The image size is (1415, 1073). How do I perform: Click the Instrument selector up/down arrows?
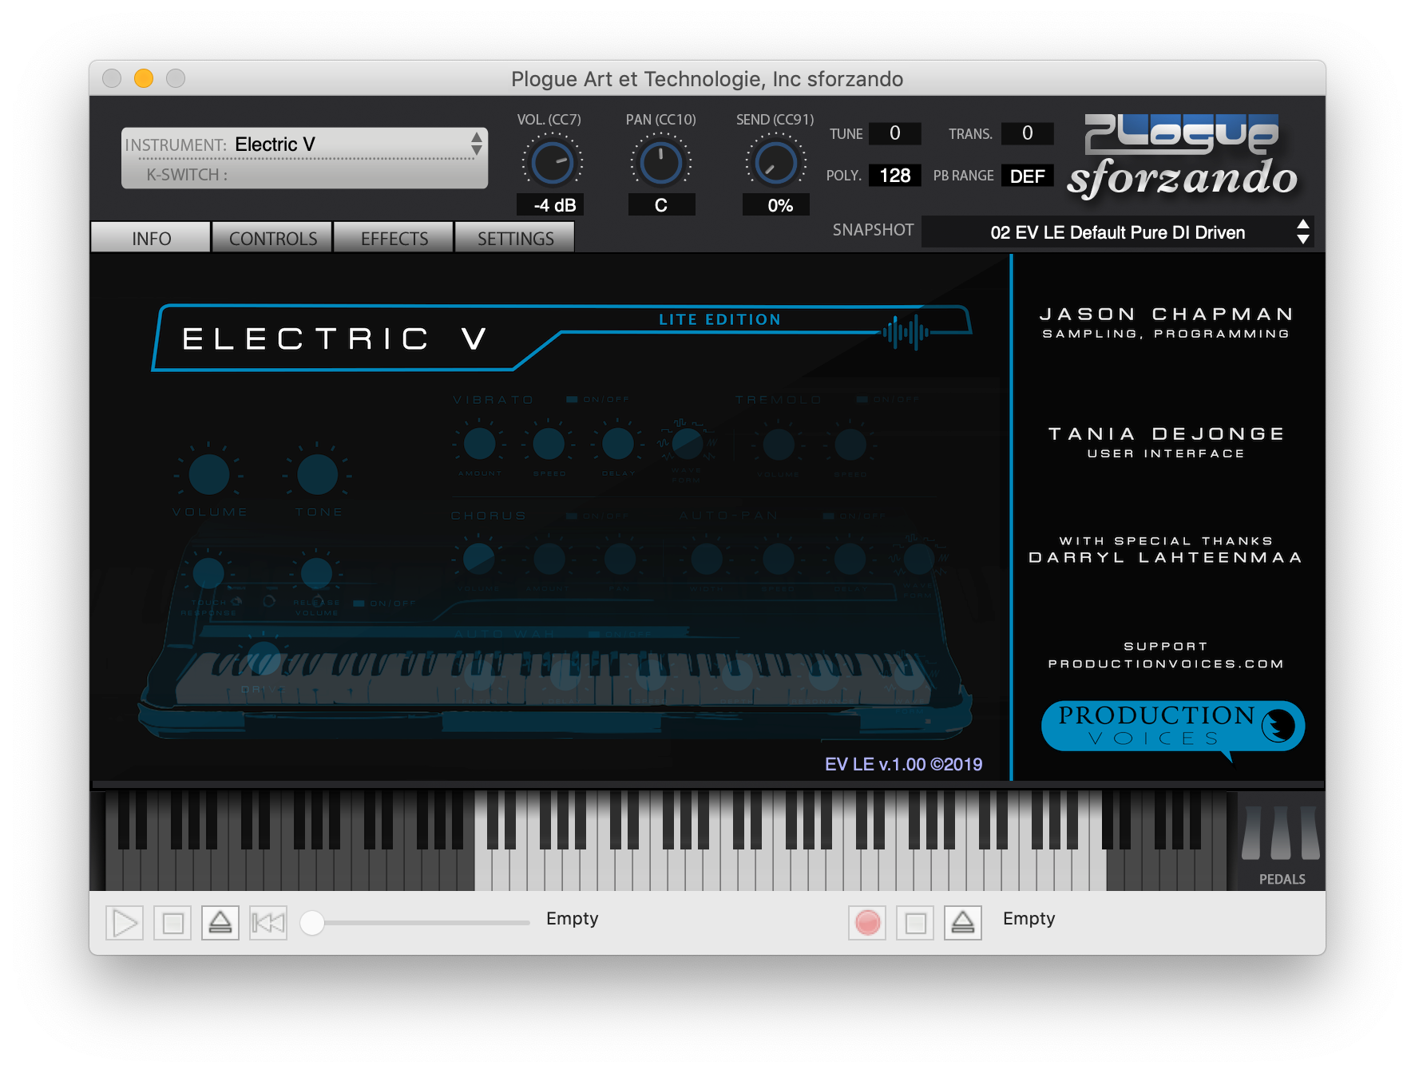point(477,144)
